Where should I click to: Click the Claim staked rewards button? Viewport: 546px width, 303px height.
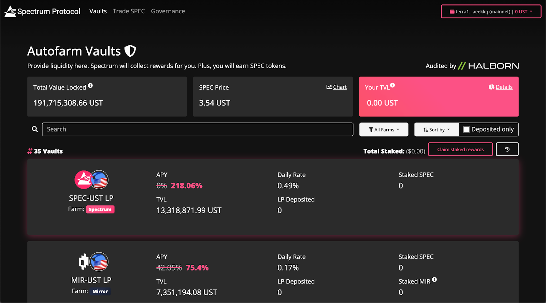[x=460, y=149]
